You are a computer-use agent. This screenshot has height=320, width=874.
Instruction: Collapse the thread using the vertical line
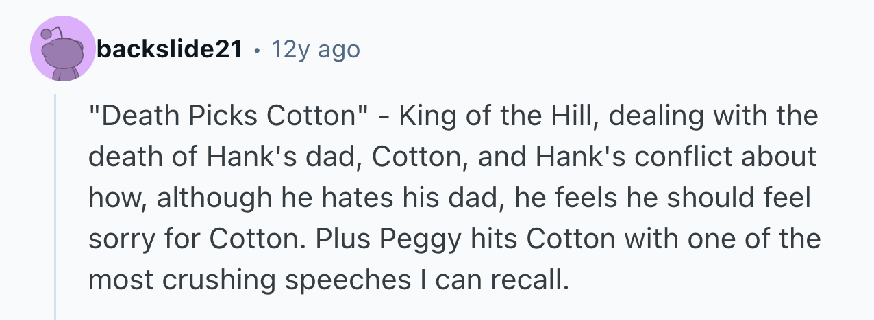tap(55, 205)
